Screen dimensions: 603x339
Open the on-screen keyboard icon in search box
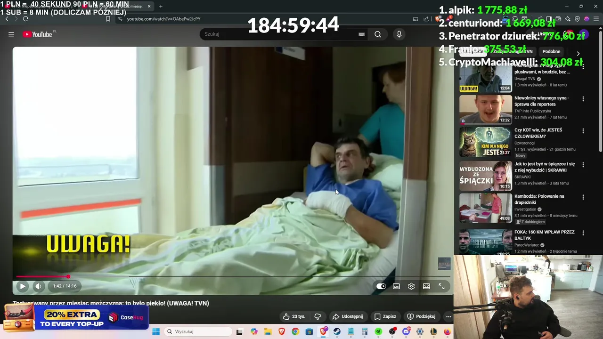click(361, 34)
